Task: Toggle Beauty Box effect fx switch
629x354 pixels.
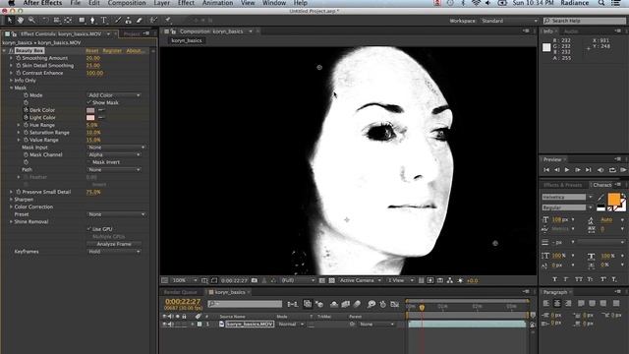Action: point(11,50)
